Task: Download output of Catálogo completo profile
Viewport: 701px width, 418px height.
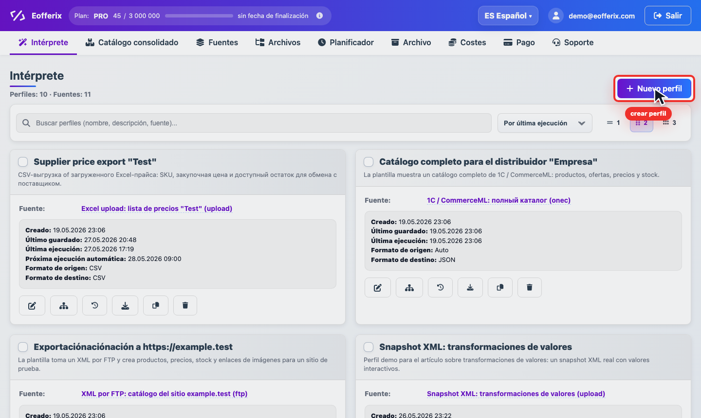Action: click(470, 288)
